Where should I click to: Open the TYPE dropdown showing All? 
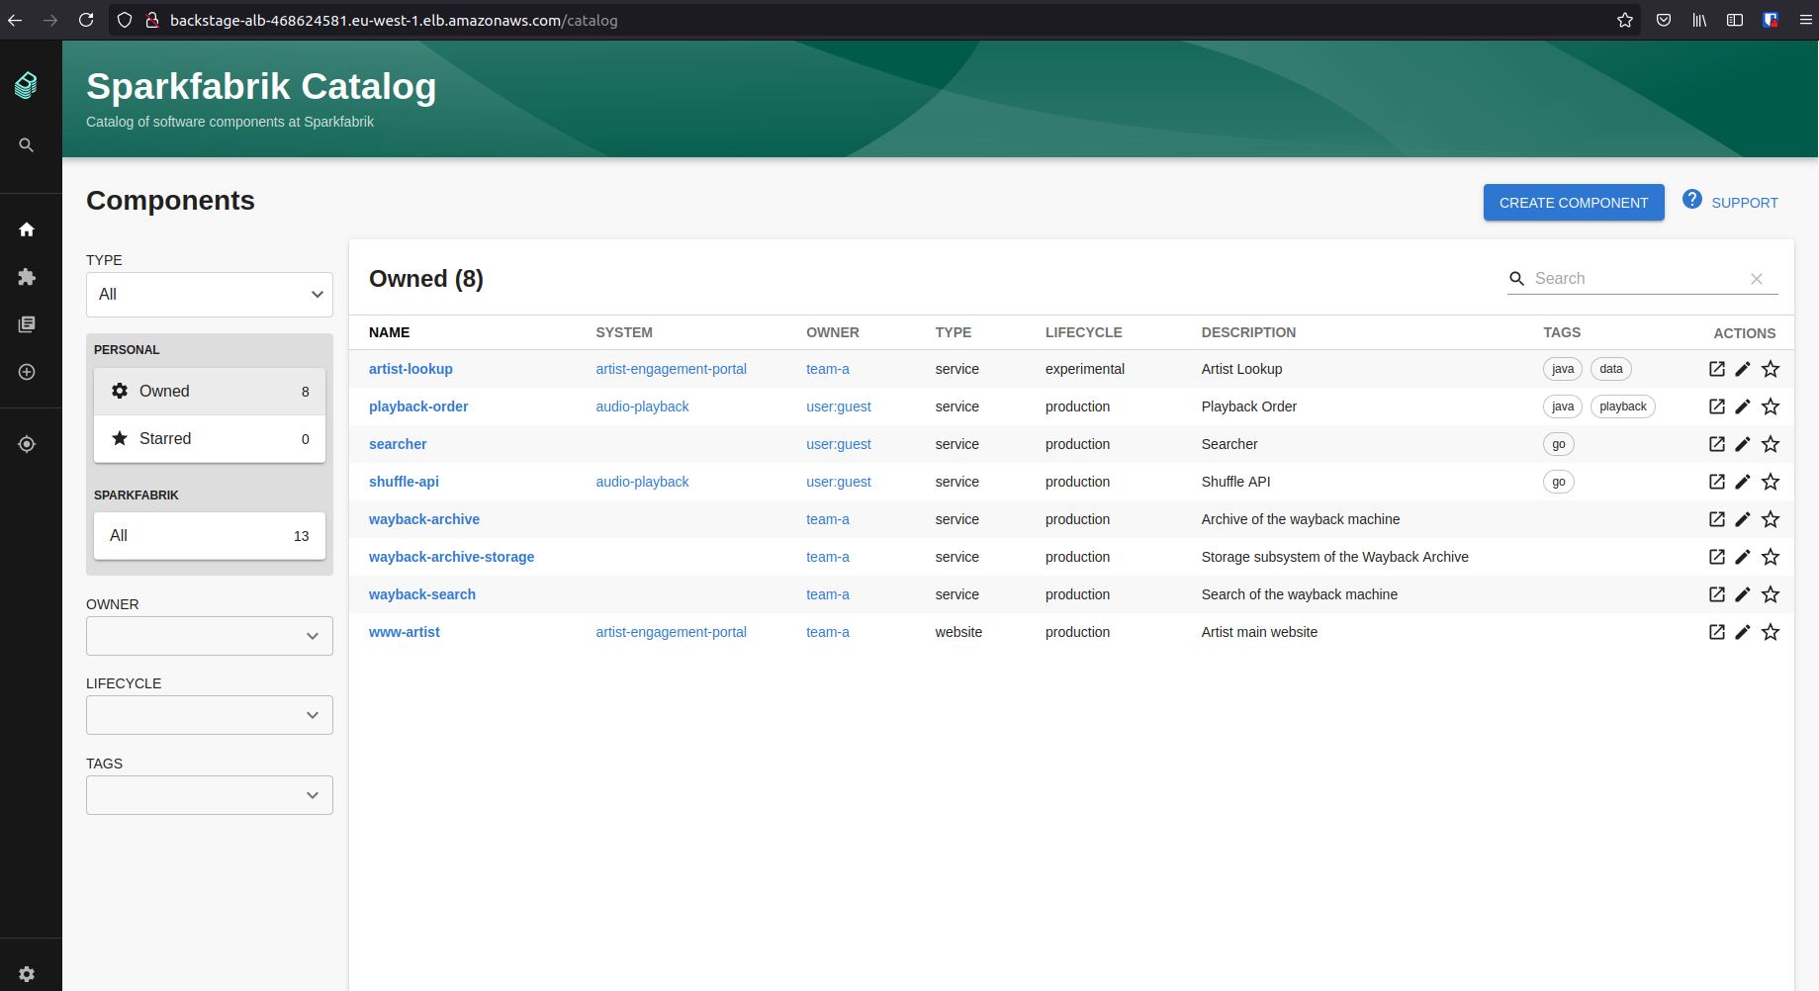coord(210,295)
